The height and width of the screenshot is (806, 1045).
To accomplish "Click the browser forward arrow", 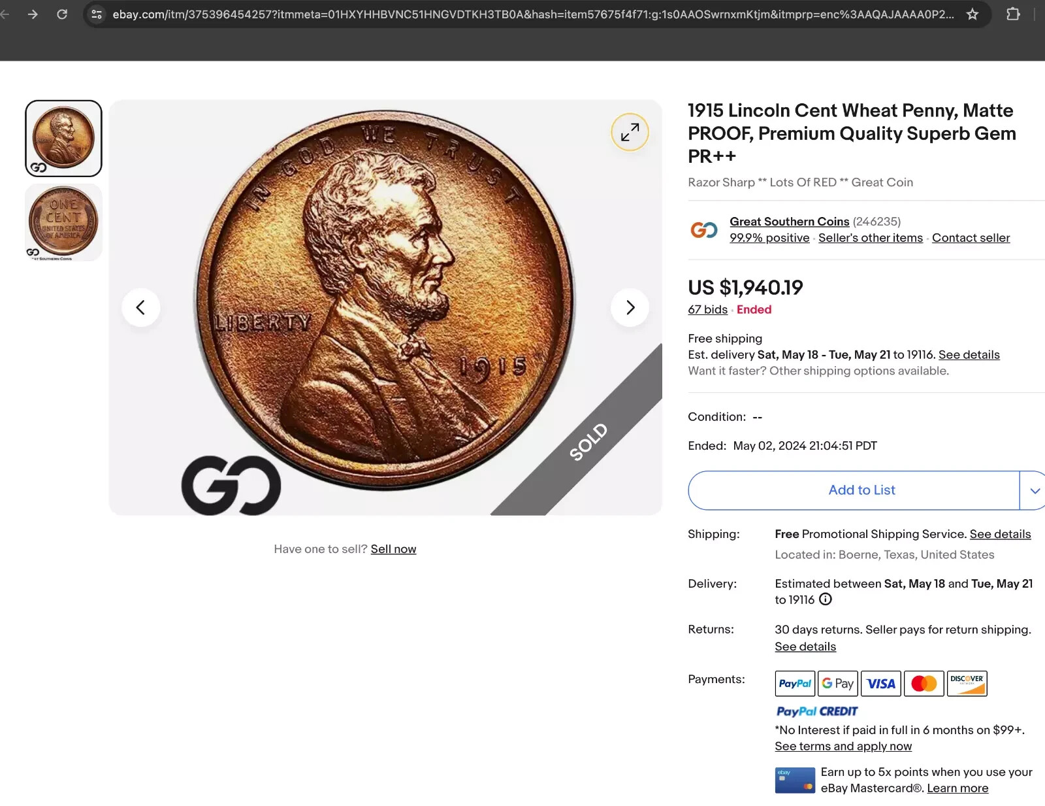I will 33,14.
